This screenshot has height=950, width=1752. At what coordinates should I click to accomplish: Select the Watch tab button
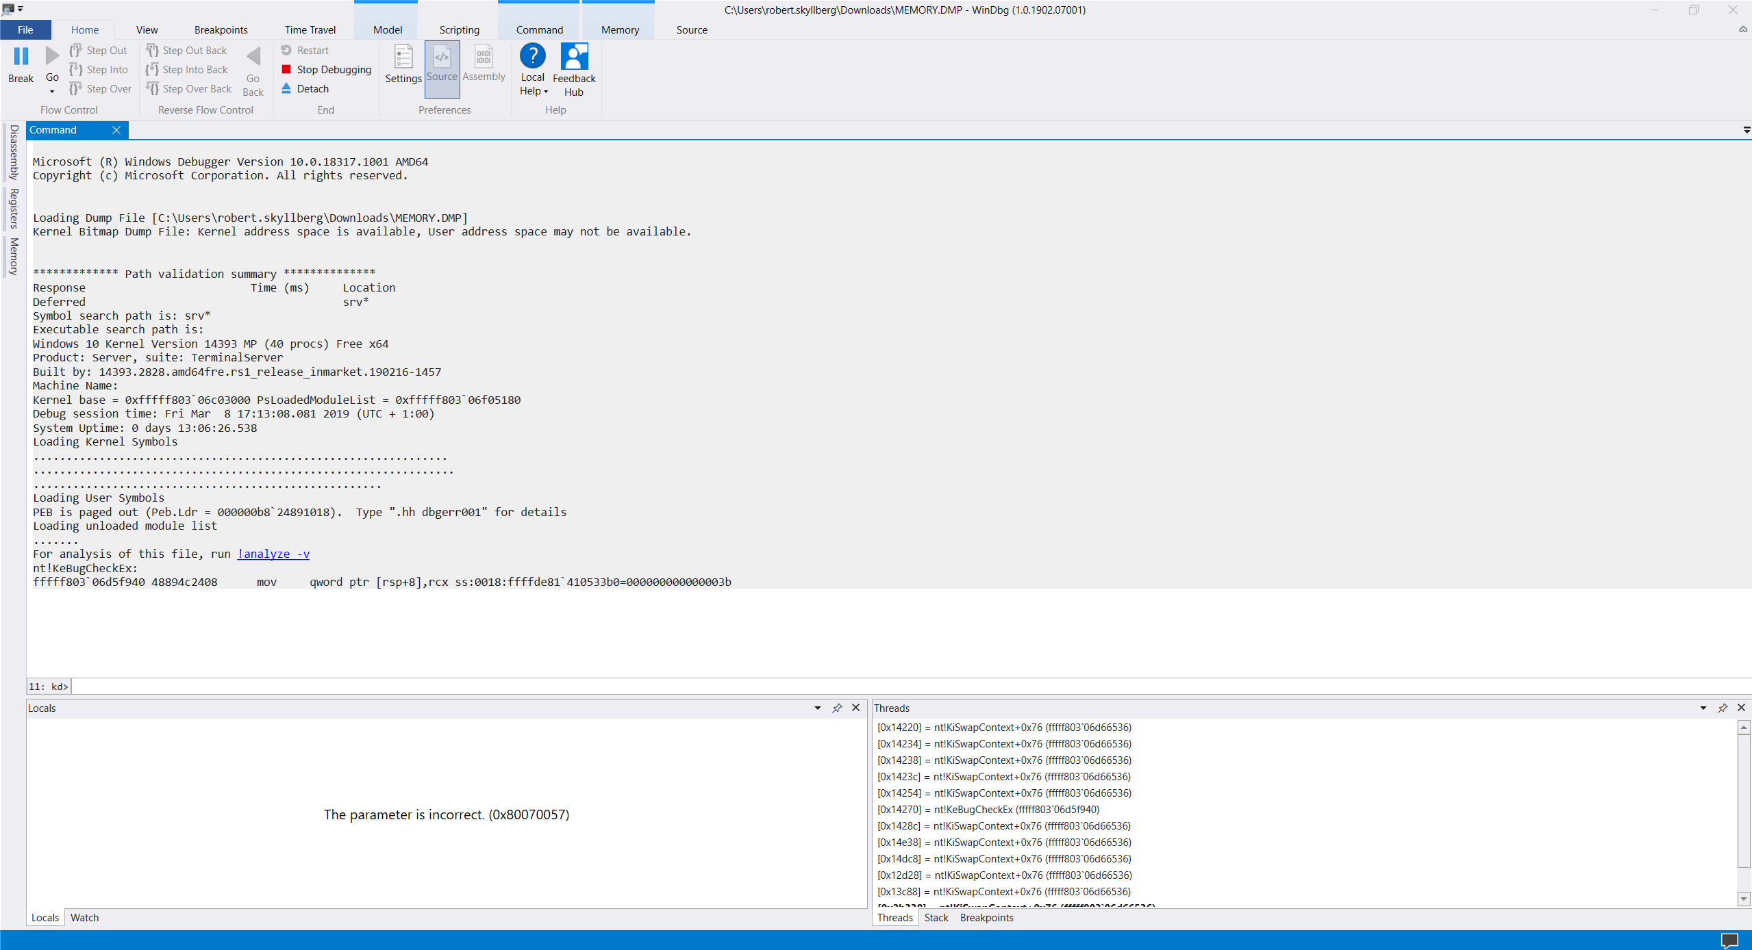(x=84, y=917)
